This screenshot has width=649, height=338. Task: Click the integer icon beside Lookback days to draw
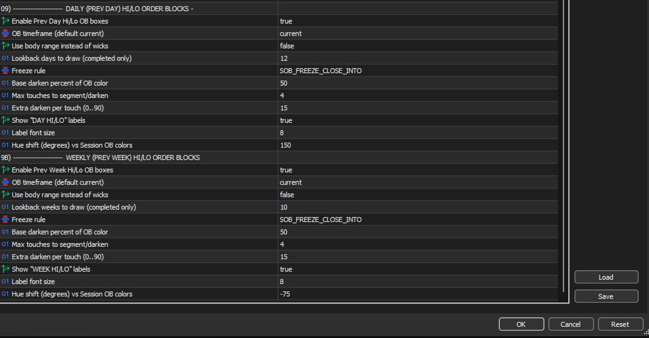coord(6,58)
